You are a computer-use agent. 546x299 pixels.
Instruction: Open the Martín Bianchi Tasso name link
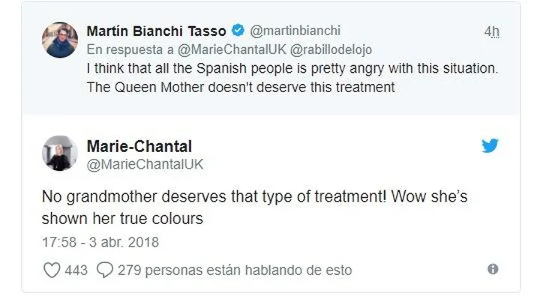156,31
